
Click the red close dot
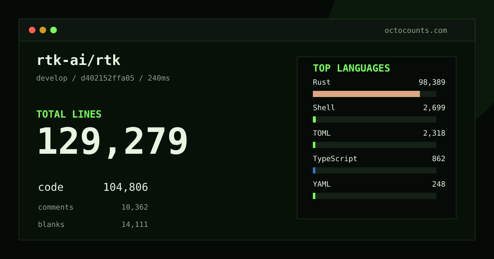click(32, 30)
